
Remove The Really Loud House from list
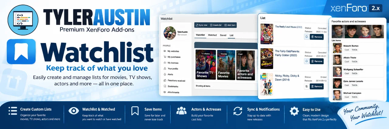[x=317, y=37]
